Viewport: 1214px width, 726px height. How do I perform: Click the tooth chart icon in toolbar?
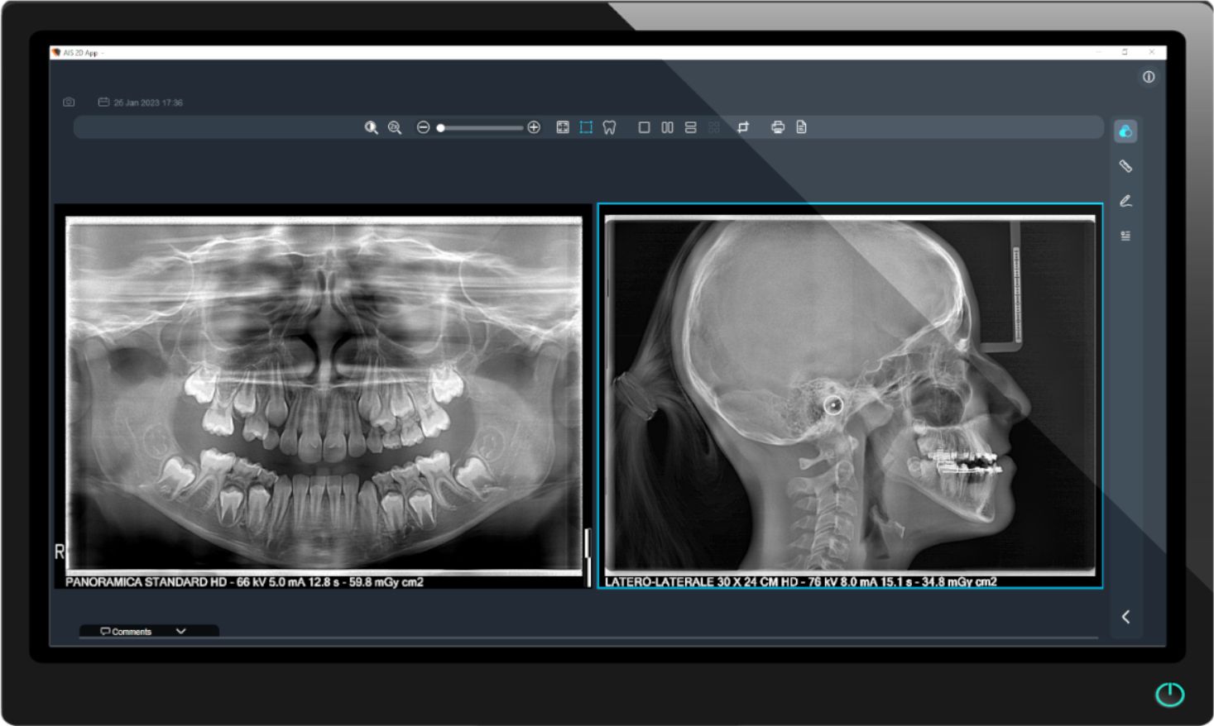[610, 127]
